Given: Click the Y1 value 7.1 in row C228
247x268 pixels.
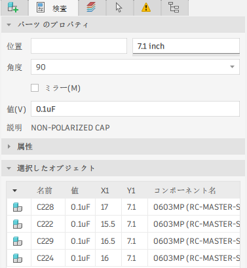Looking at the screenshot, I should click(x=134, y=207).
